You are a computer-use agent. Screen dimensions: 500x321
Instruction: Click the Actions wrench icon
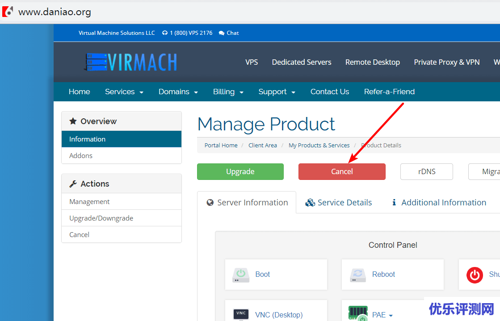73,184
